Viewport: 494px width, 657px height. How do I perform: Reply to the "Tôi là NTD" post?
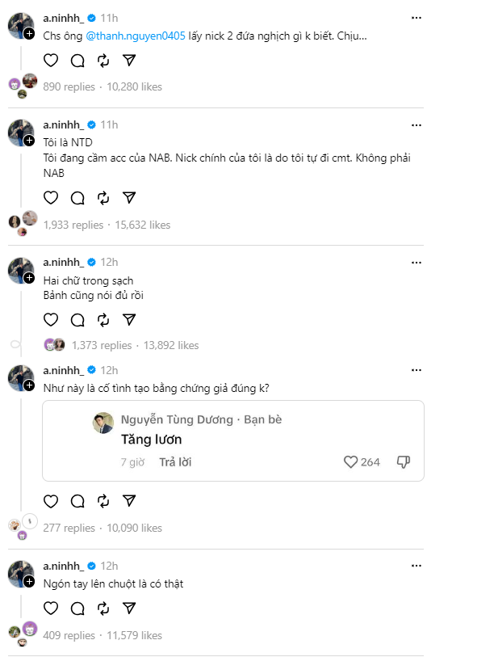tap(77, 198)
